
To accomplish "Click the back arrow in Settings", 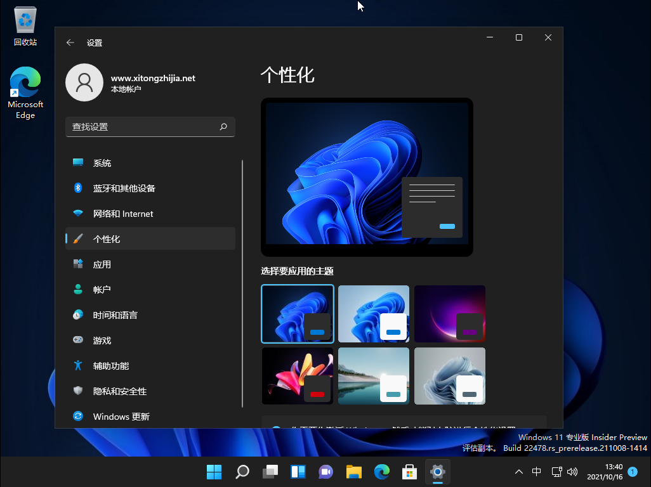I will pyautogui.click(x=70, y=42).
